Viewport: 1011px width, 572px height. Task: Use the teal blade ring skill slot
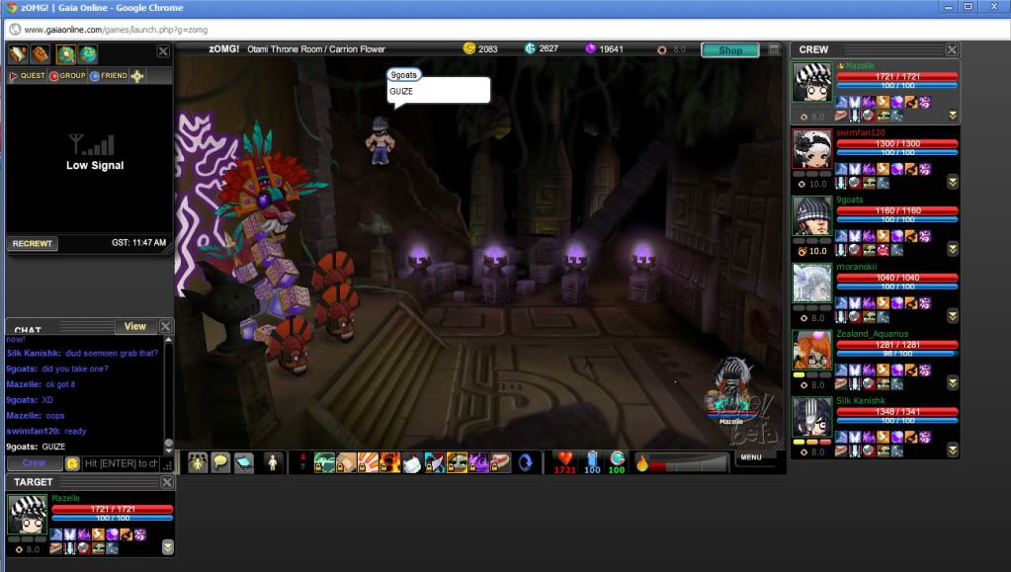click(434, 462)
